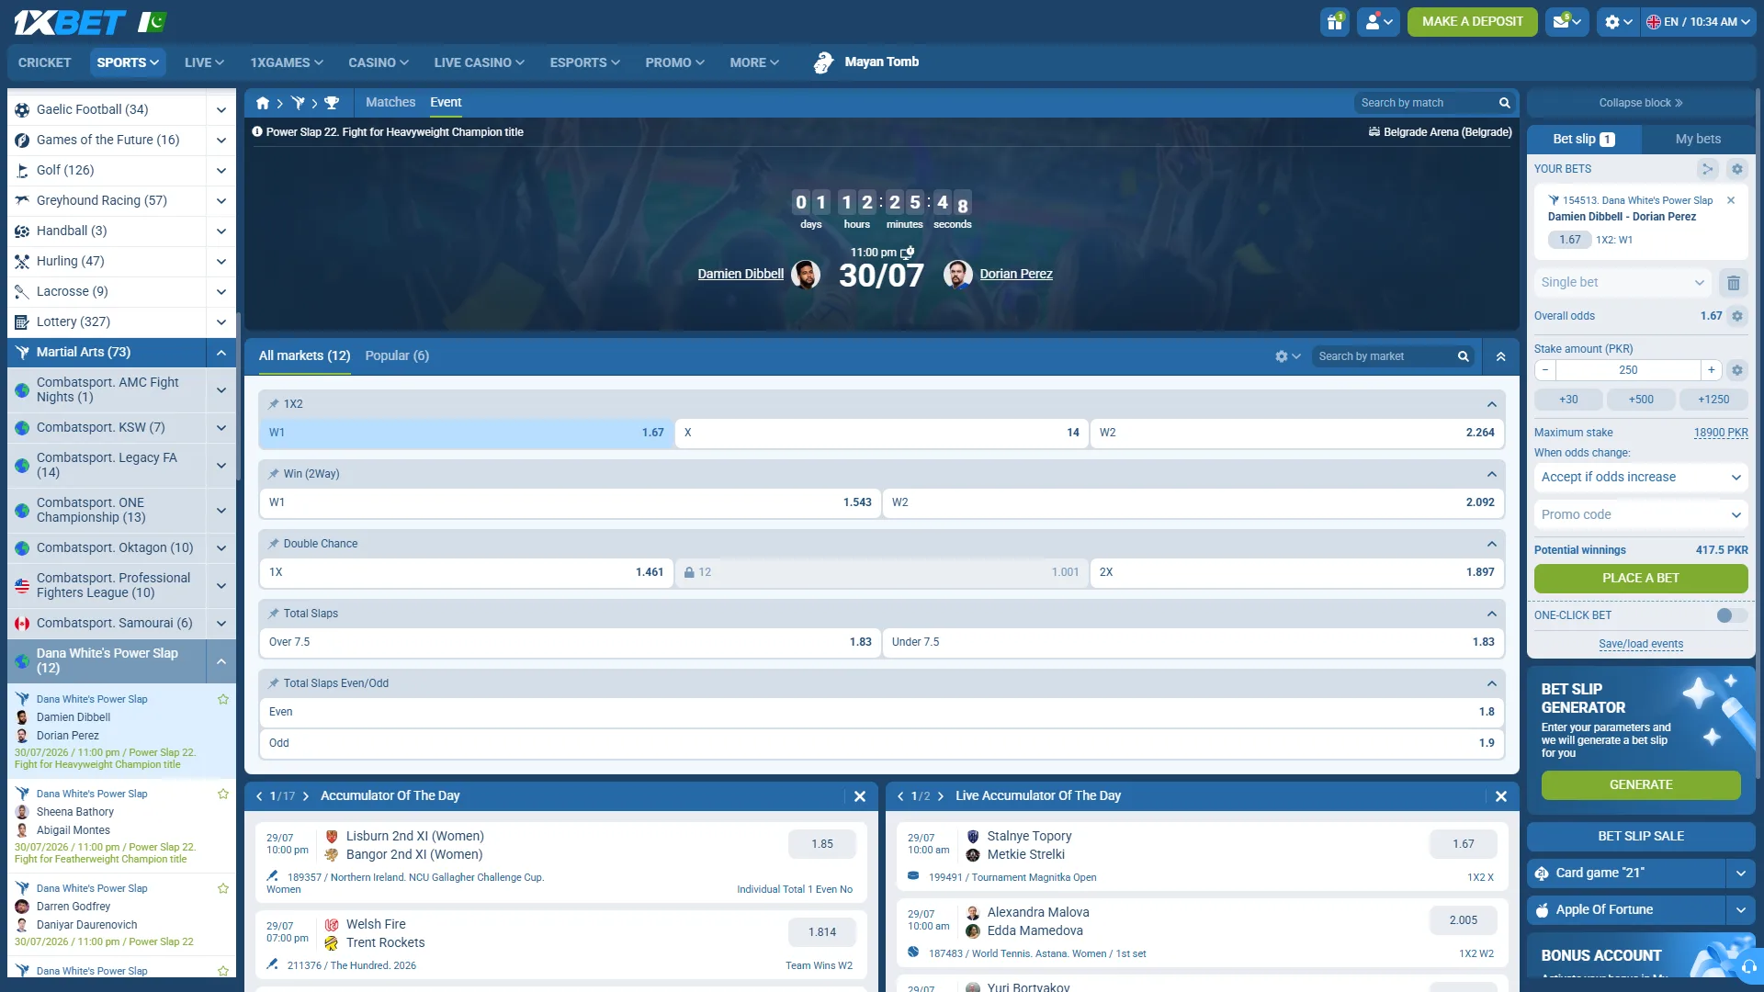
Task: Select W1 odds 1.67 in 1X2
Action: pos(467,433)
